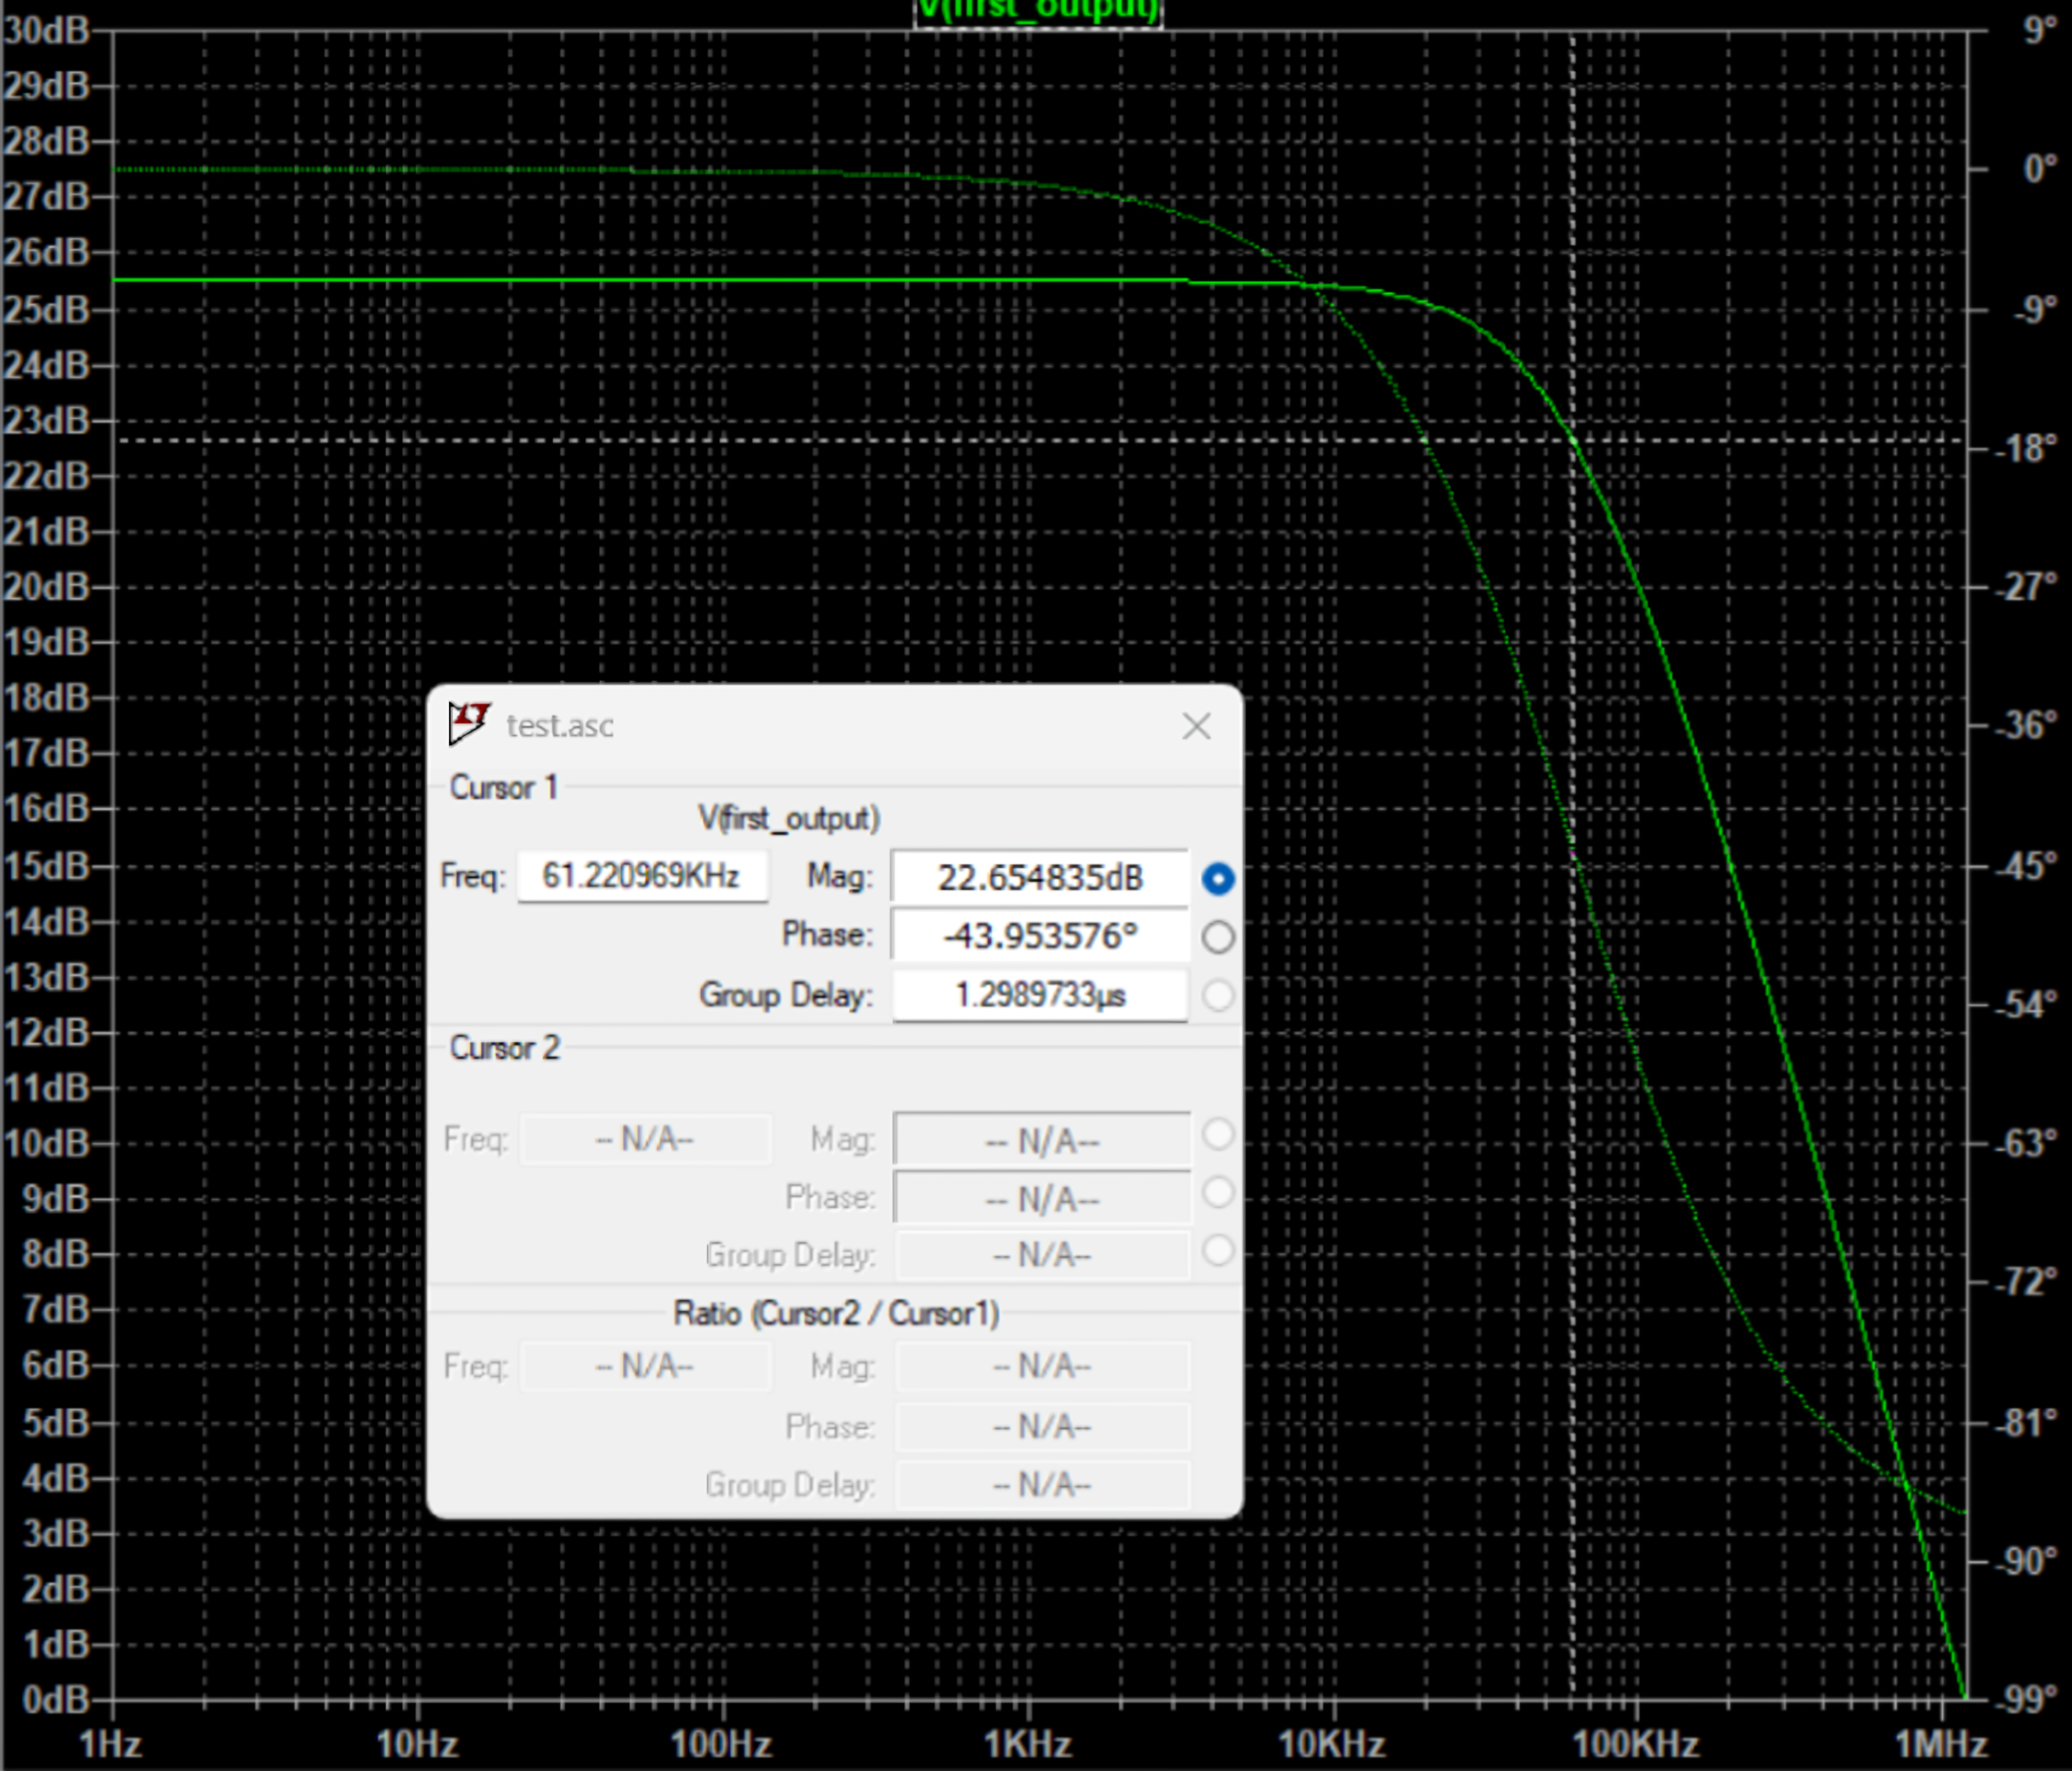Click the 100KHz label on frequency axis
This screenshot has width=2072, height=1771.
click(x=1636, y=1744)
